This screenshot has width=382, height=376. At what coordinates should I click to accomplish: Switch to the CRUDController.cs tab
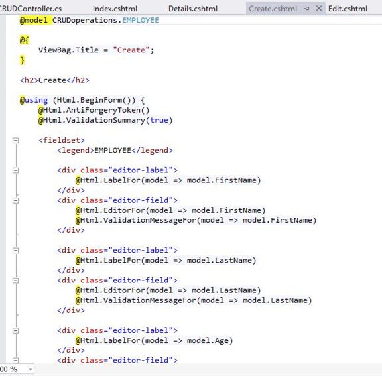pyautogui.click(x=31, y=9)
